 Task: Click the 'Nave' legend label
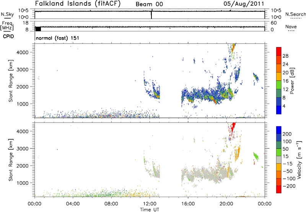click(291, 27)
